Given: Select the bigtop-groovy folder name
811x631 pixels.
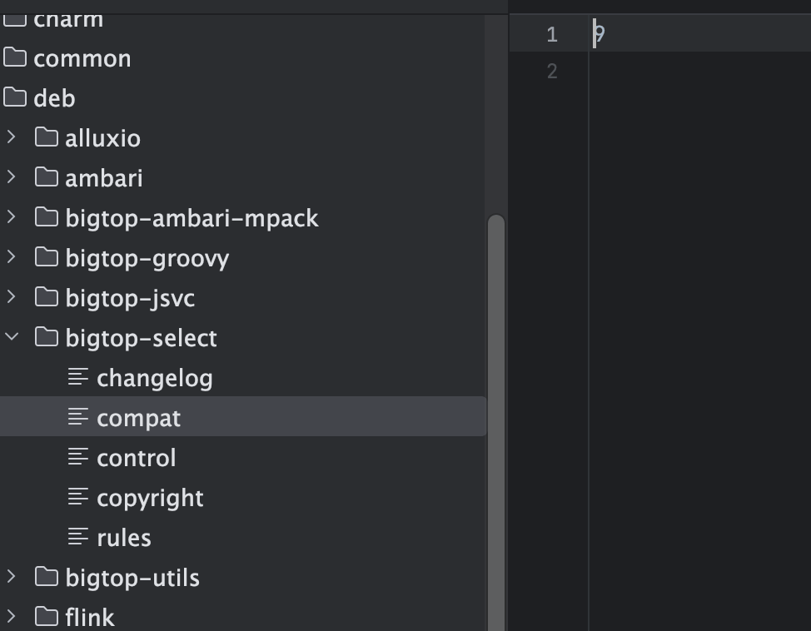Looking at the screenshot, I should pos(147,259).
